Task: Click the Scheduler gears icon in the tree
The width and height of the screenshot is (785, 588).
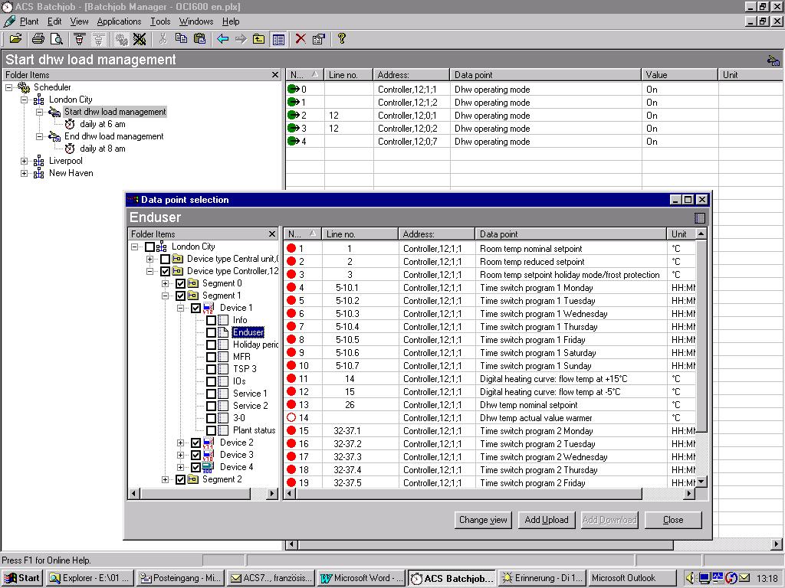Action: click(x=24, y=87)
